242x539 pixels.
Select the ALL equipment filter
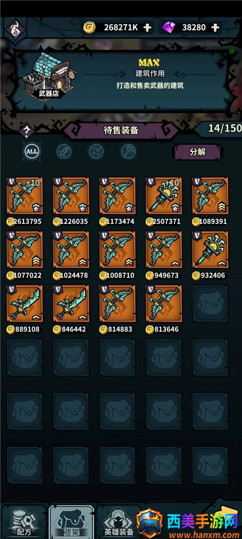tap(32, 151)
